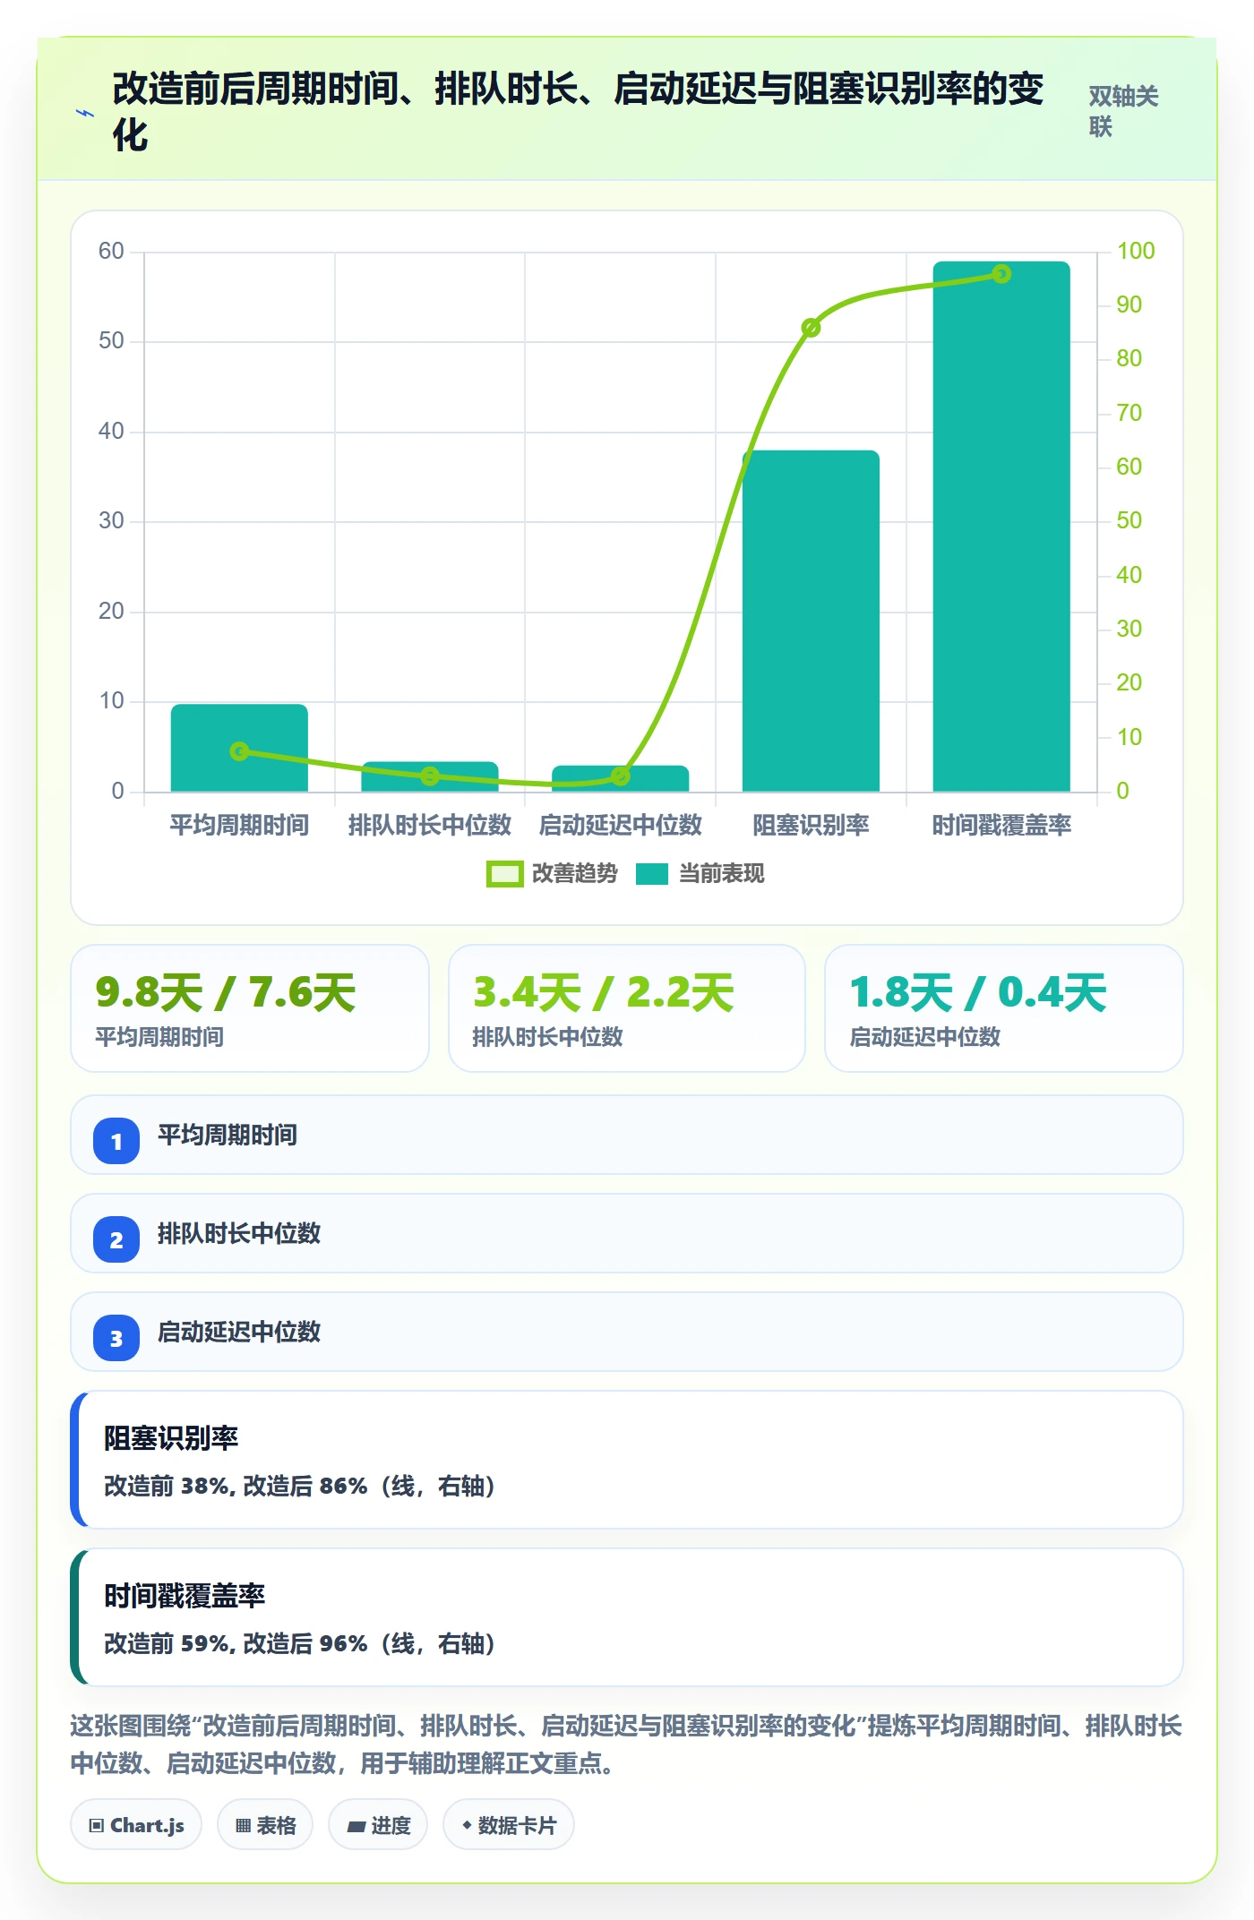This screenshot has height=1920, width=1254.
Task: Click the lightning bolt icon beside the title
Action: (85, 114)
